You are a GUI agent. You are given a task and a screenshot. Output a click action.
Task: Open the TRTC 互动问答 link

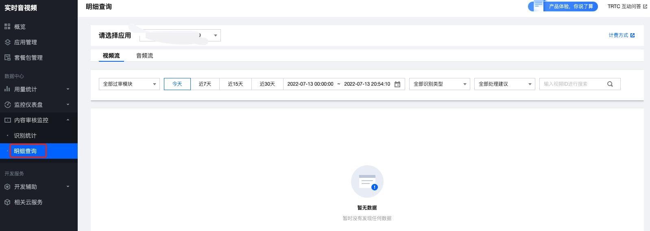click(624, 6)
